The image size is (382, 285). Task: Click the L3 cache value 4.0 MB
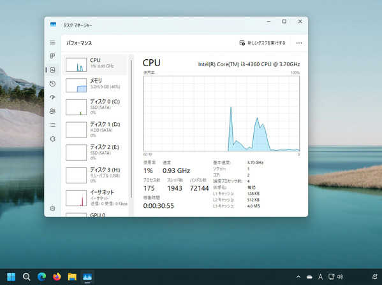253,206
